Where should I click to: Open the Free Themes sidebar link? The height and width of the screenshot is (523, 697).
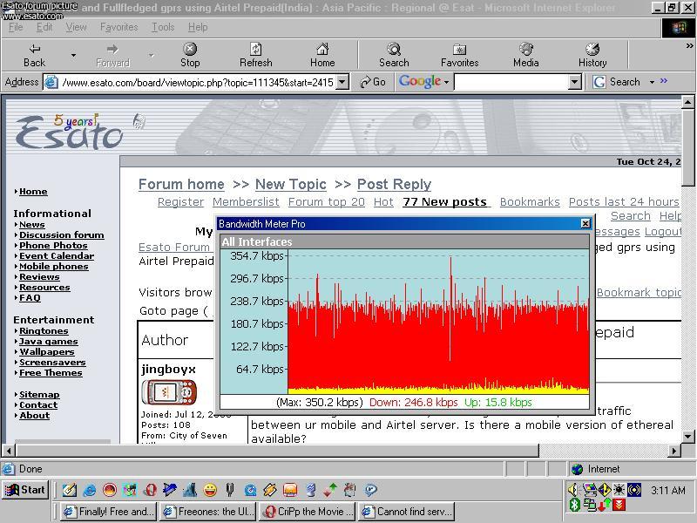pyautogui.click(x=51, y=373)
